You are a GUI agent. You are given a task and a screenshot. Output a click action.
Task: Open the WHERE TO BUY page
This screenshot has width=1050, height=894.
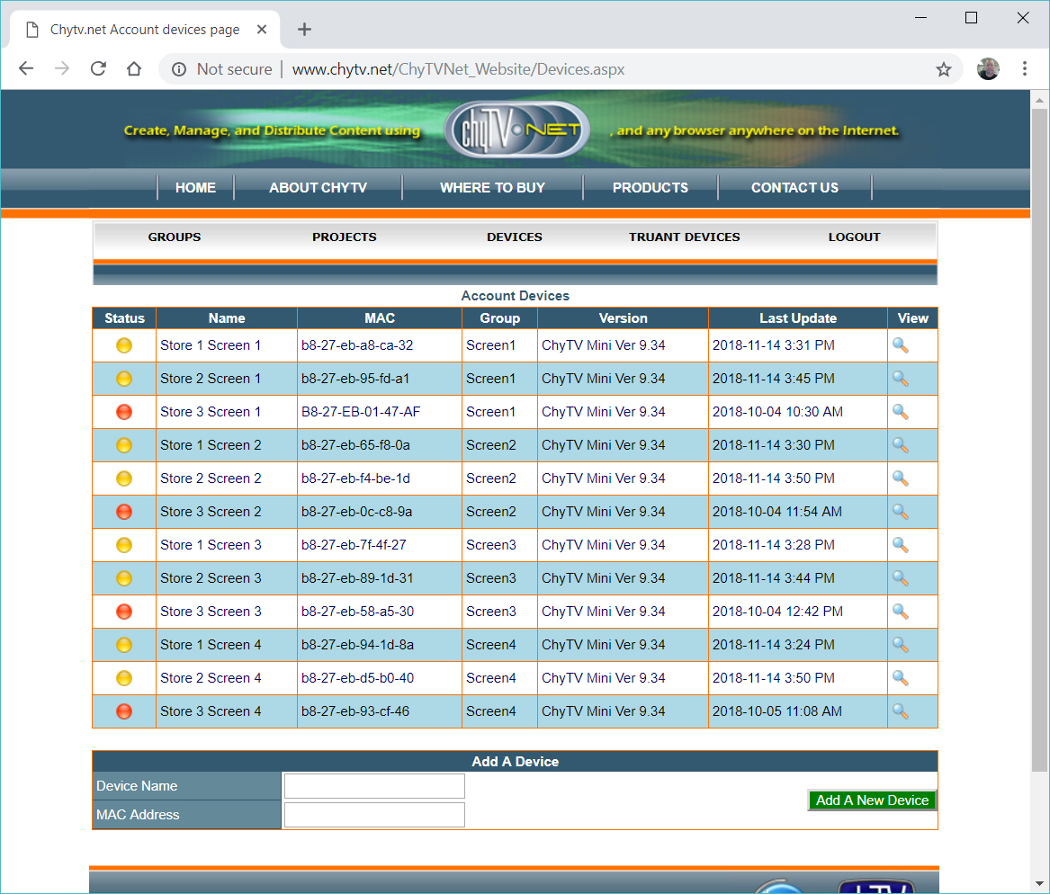pos(493,187)
